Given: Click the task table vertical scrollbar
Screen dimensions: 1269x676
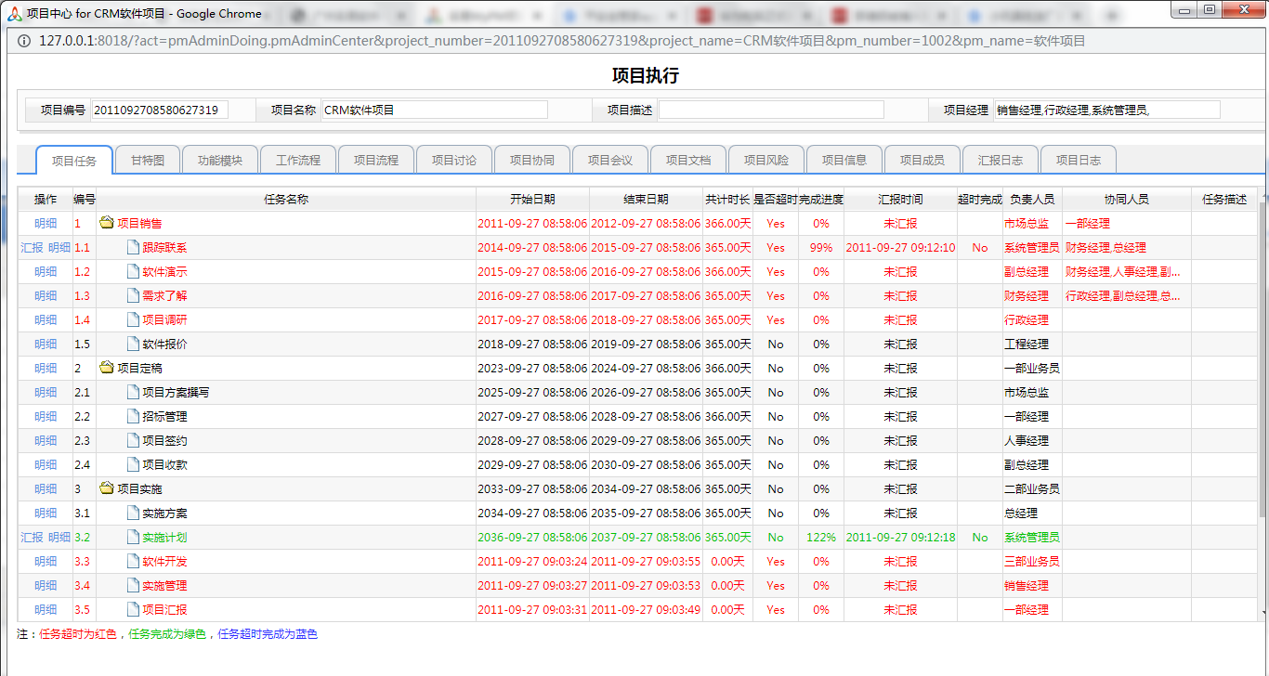Looking at the screenshot, I should pyautogui.click(x=1262, y=371).
